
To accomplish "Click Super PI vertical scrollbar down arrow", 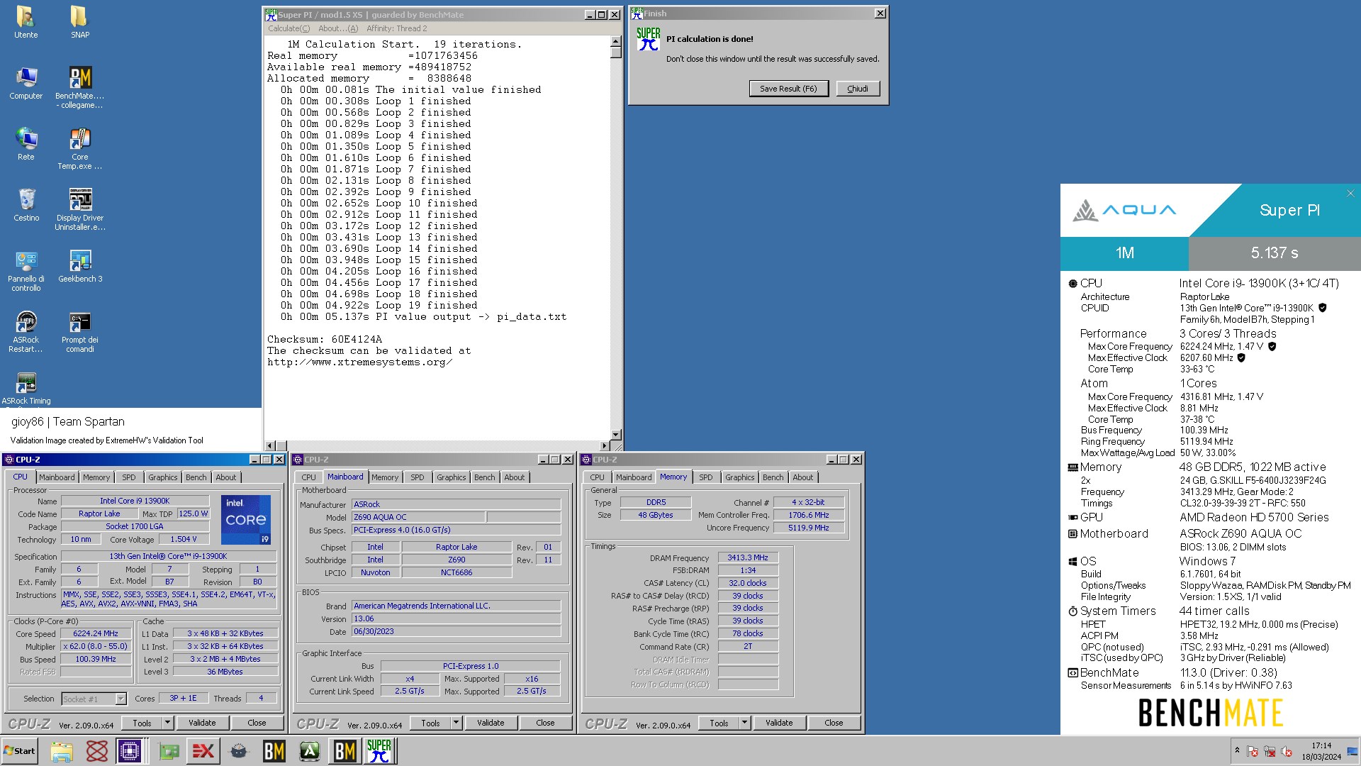I will (x=615, y=434).
